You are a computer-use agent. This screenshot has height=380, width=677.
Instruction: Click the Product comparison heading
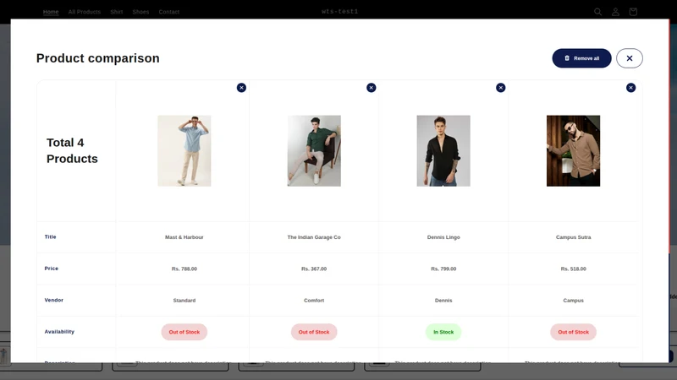point(98,58)
